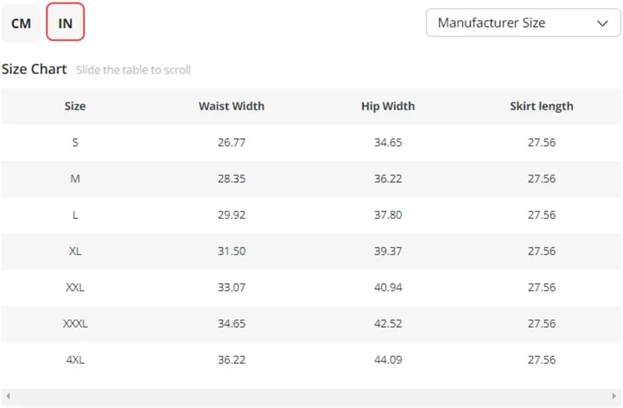Image resolution: width=623 pixels, height=408 pixels.
Task: Click the Skirt length column header
Action: click(542, 107)
